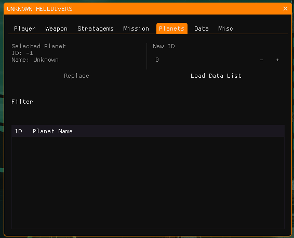Click the empty planet list area

[x=148, y=183]
